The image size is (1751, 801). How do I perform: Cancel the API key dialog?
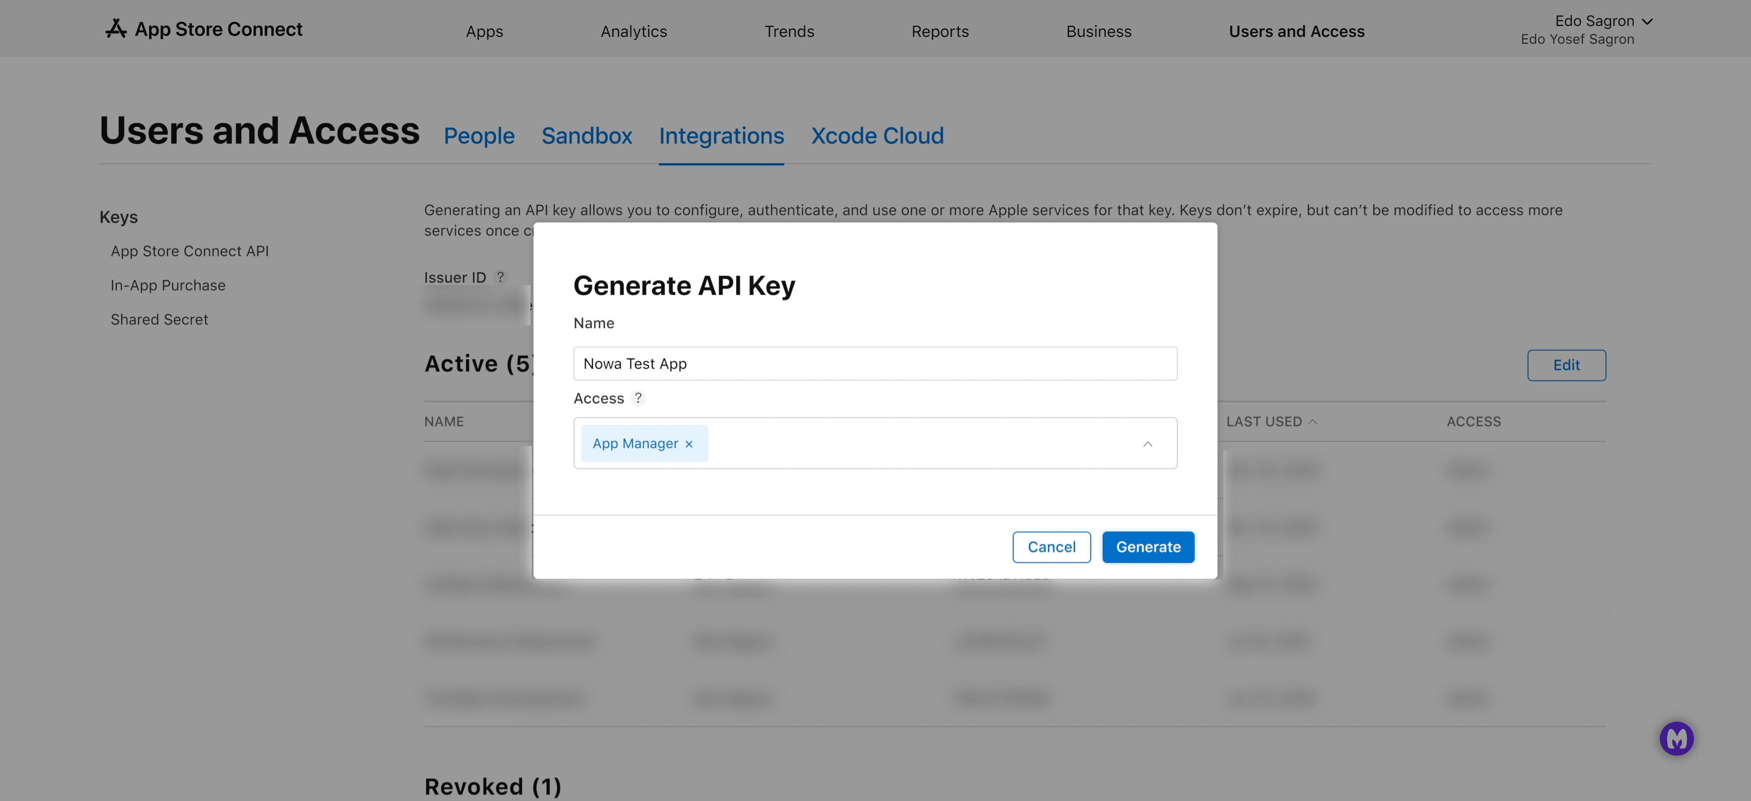tap(1052, 547)
